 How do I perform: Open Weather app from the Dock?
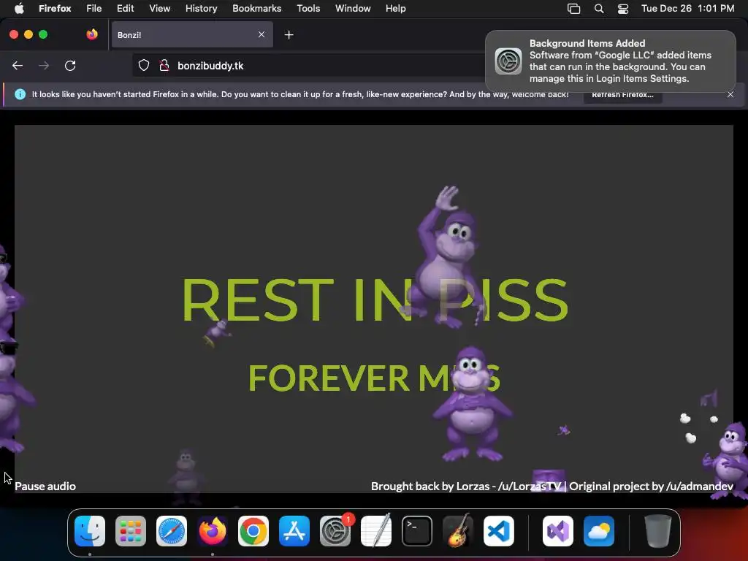coord(599,531)
